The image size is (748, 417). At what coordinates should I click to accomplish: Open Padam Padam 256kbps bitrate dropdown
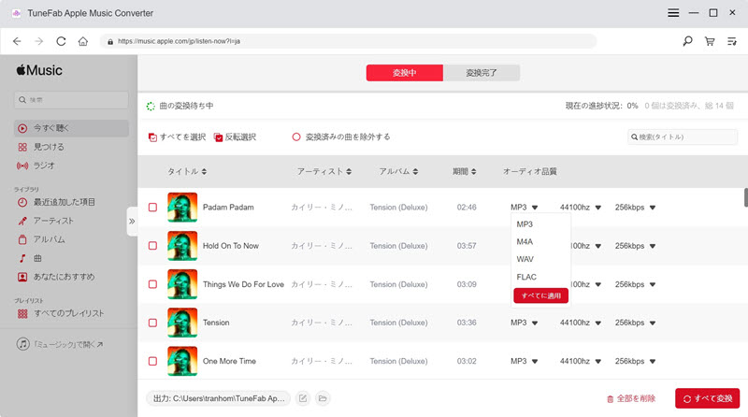point(636,207)
